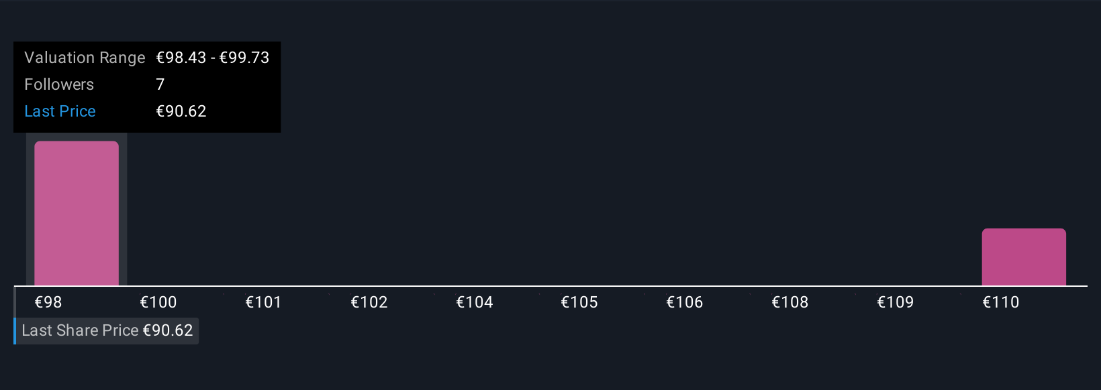Click the followers count 7
The width and height of the screenshot is (1101, 390).
point(160,84)
